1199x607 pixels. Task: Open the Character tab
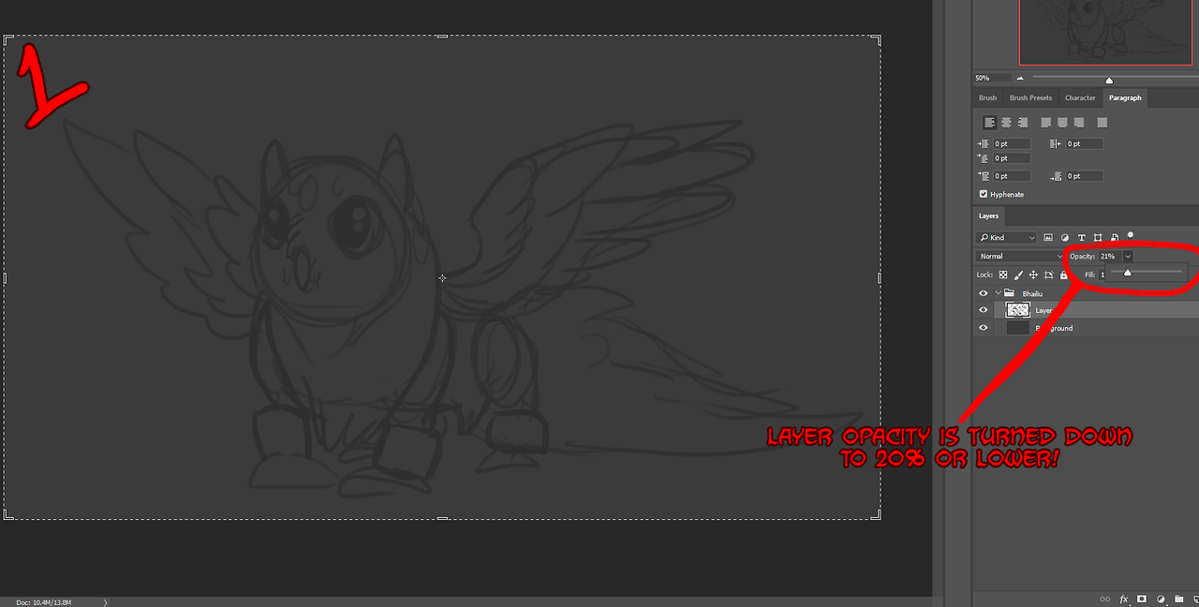coord(1080,97)
